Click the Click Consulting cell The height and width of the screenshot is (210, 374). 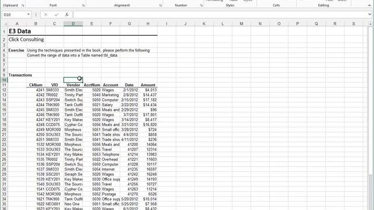point(26,40)
